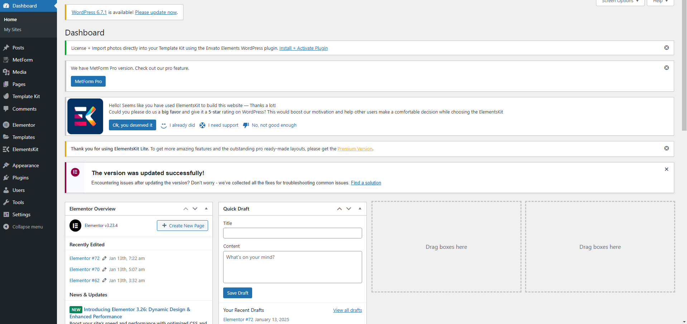Image resolution: width=687 pixels, height=324 pixels.
Task: Move the Quick Draft box down
Action: point(349,209)
